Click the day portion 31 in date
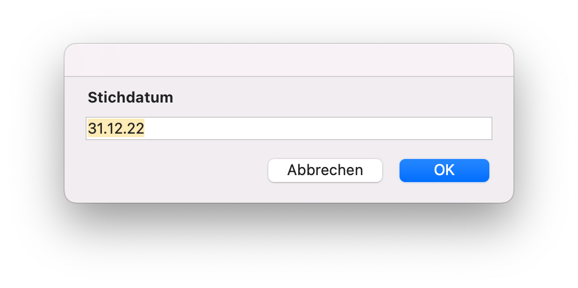This screenshot has height=288, width=578. 94,128
